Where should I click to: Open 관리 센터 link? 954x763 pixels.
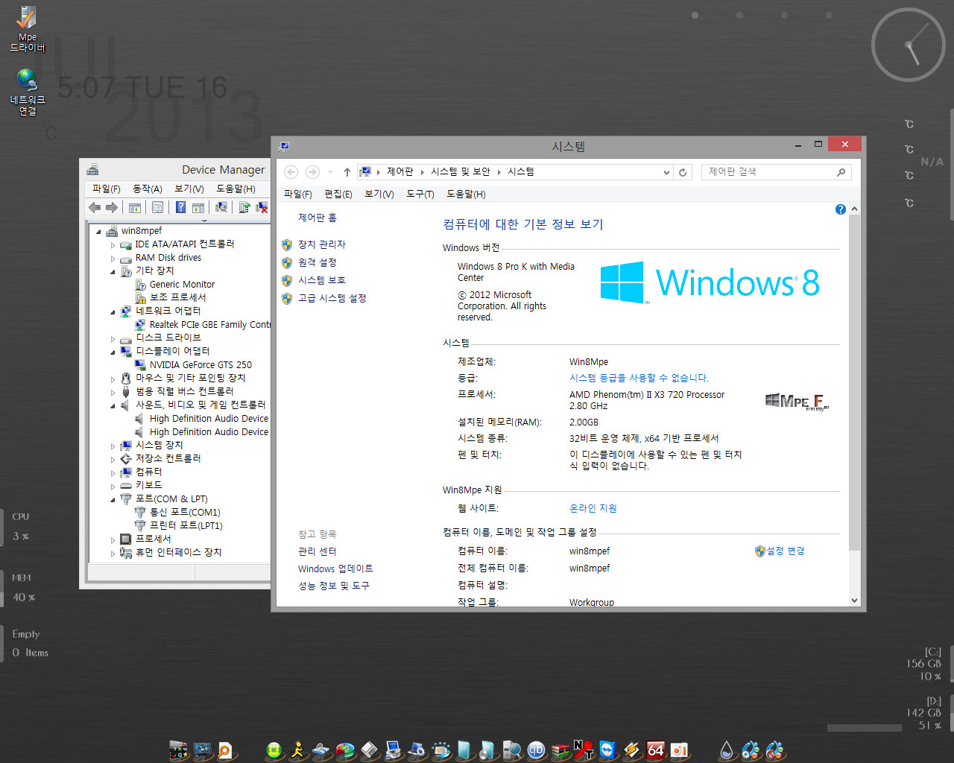point(318,551)
